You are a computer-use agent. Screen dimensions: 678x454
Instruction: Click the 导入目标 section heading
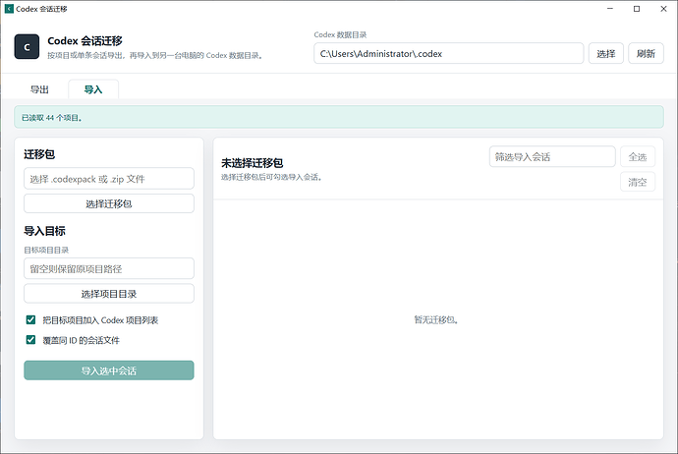44,231
